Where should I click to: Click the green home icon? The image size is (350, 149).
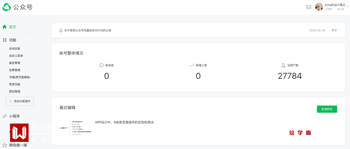click(5, 27)
